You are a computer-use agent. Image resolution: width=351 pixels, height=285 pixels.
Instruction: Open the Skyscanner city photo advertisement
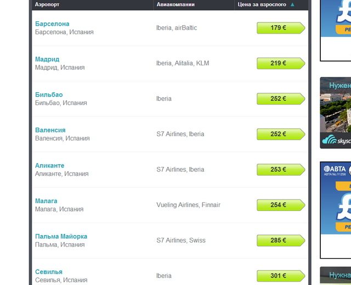[x=335, y=113]
